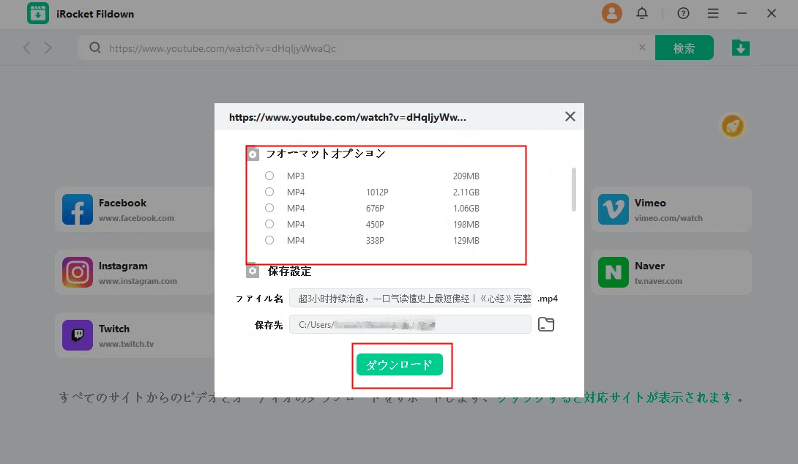Click the フォーマットオプション heading
Image resolution: width=798 pixels, height=464 pixels.
(326, 153)
